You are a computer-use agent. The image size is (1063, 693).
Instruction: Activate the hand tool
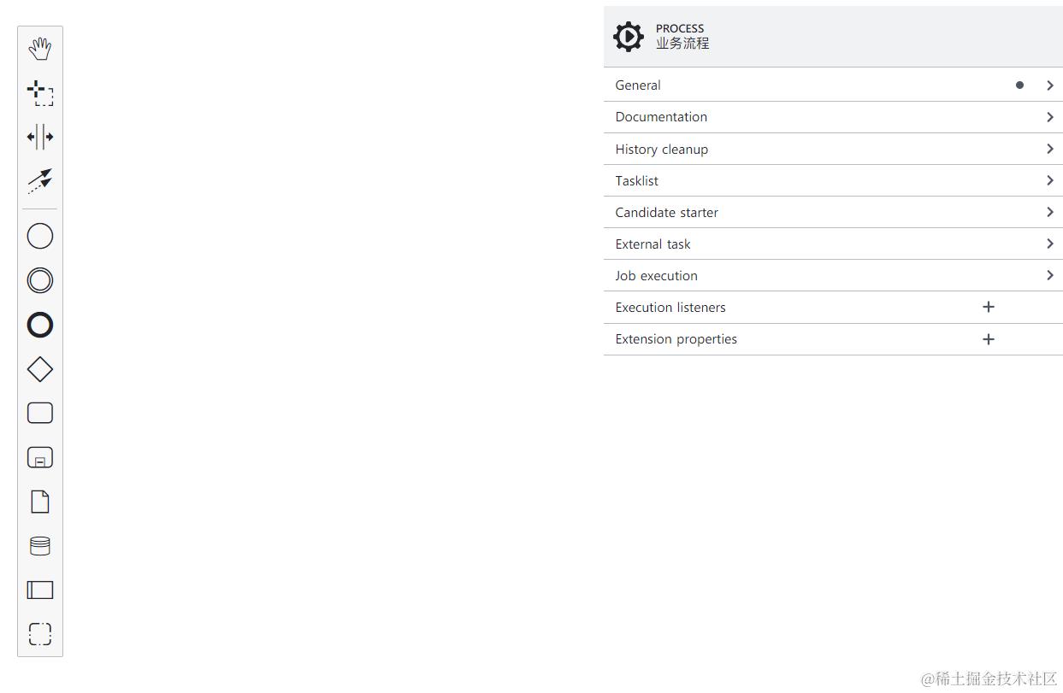point(40,49)
